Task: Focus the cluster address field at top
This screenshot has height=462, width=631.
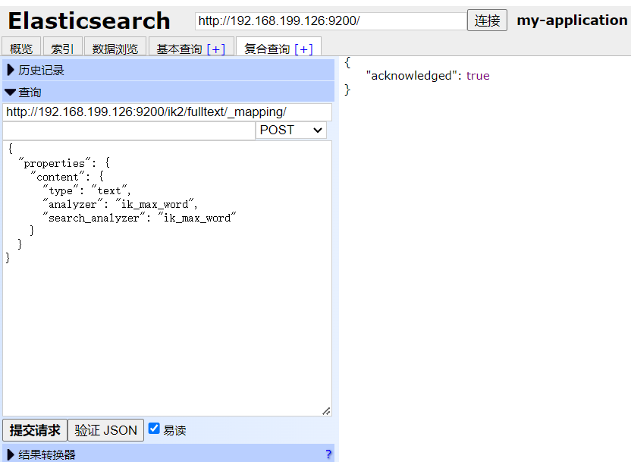Action: 331,20
